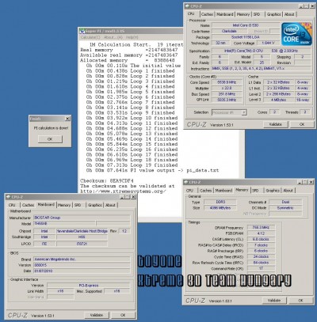Screen dimensions: 317x322
Task: Click the FSB:DRAM ratio value 4:12
Action: [261, 233]
